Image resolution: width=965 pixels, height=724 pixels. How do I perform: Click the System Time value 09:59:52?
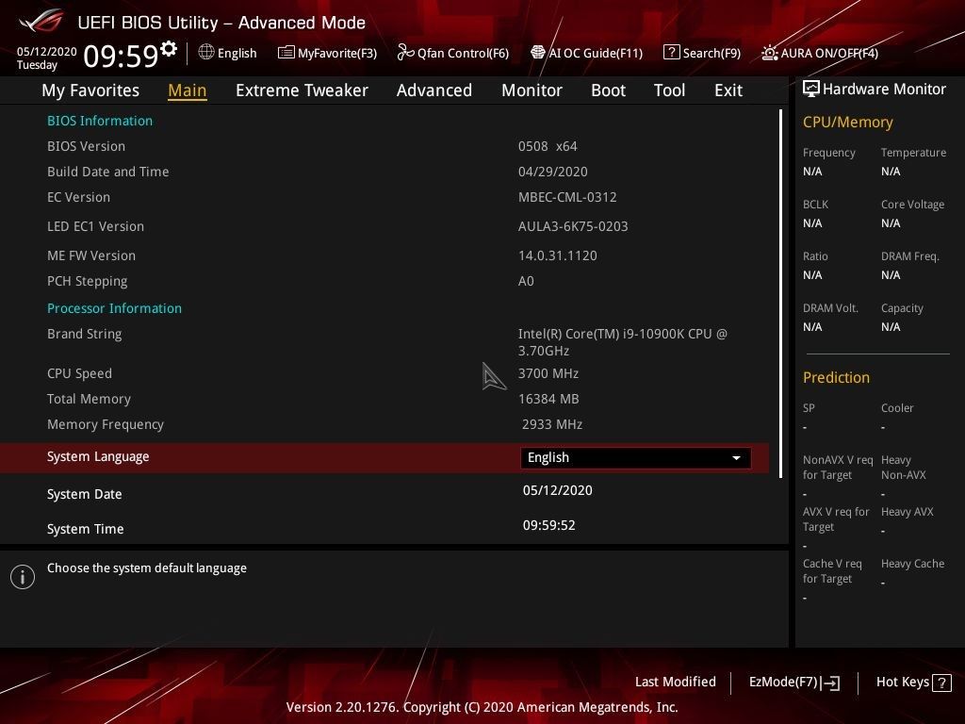pos(549,525)
